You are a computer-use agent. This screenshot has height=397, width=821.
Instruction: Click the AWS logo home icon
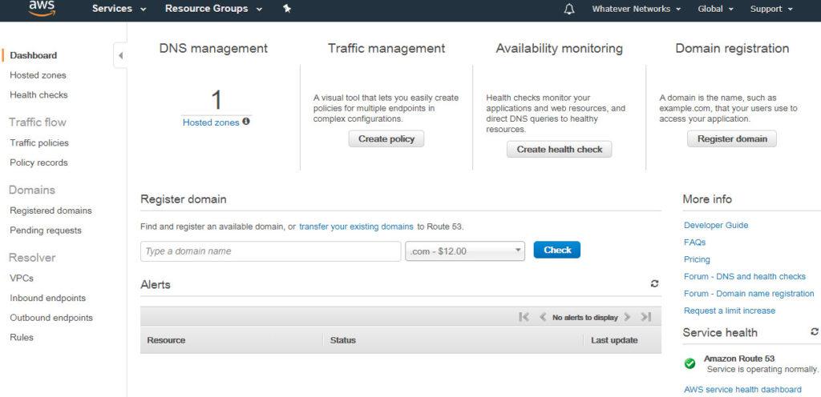tap(42, 8)
